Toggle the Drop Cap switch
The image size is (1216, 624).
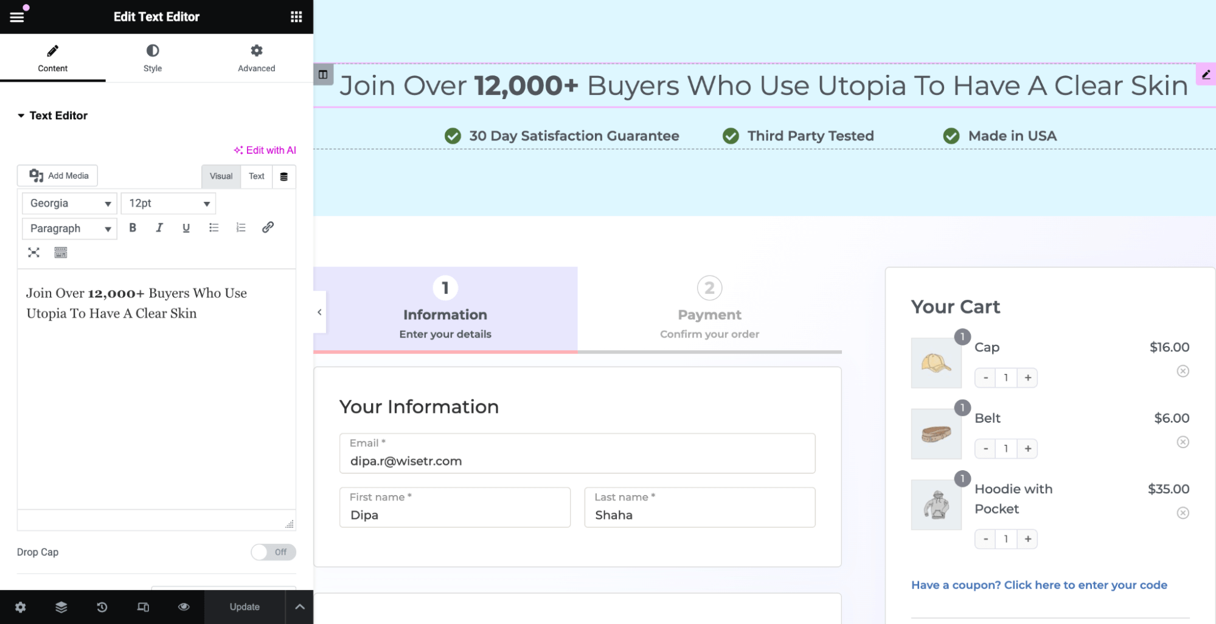click(273, 552)
